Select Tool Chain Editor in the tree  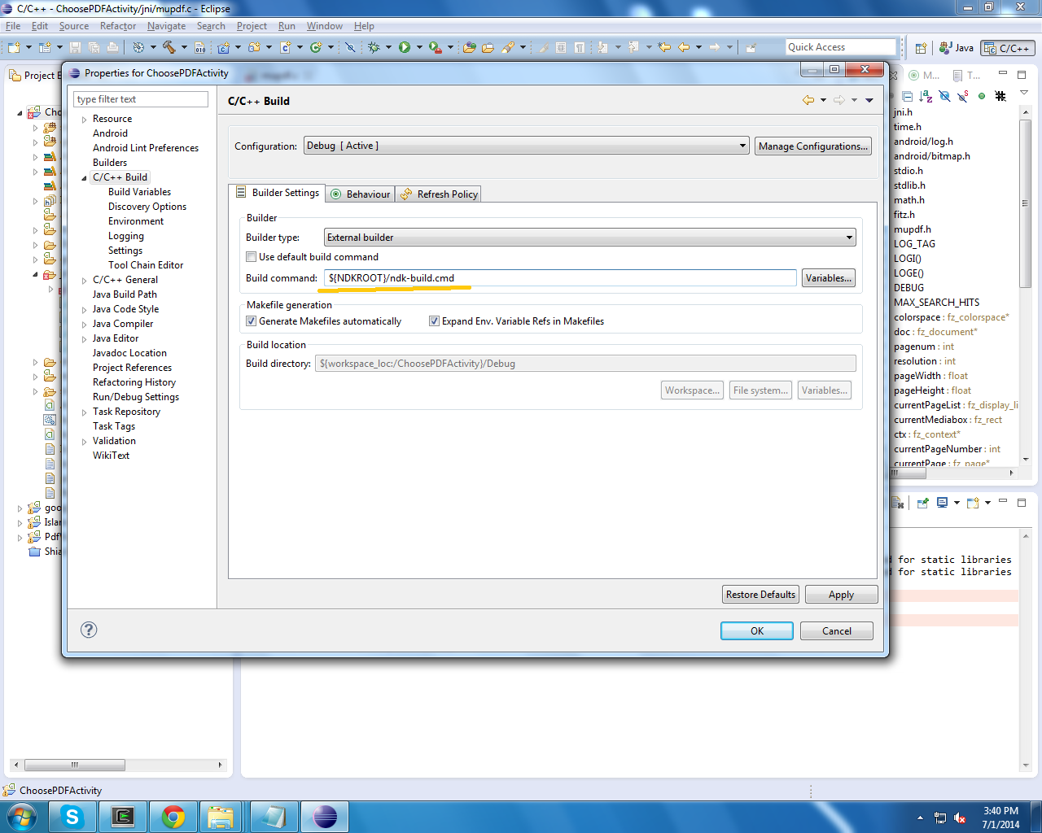(146, 265)
